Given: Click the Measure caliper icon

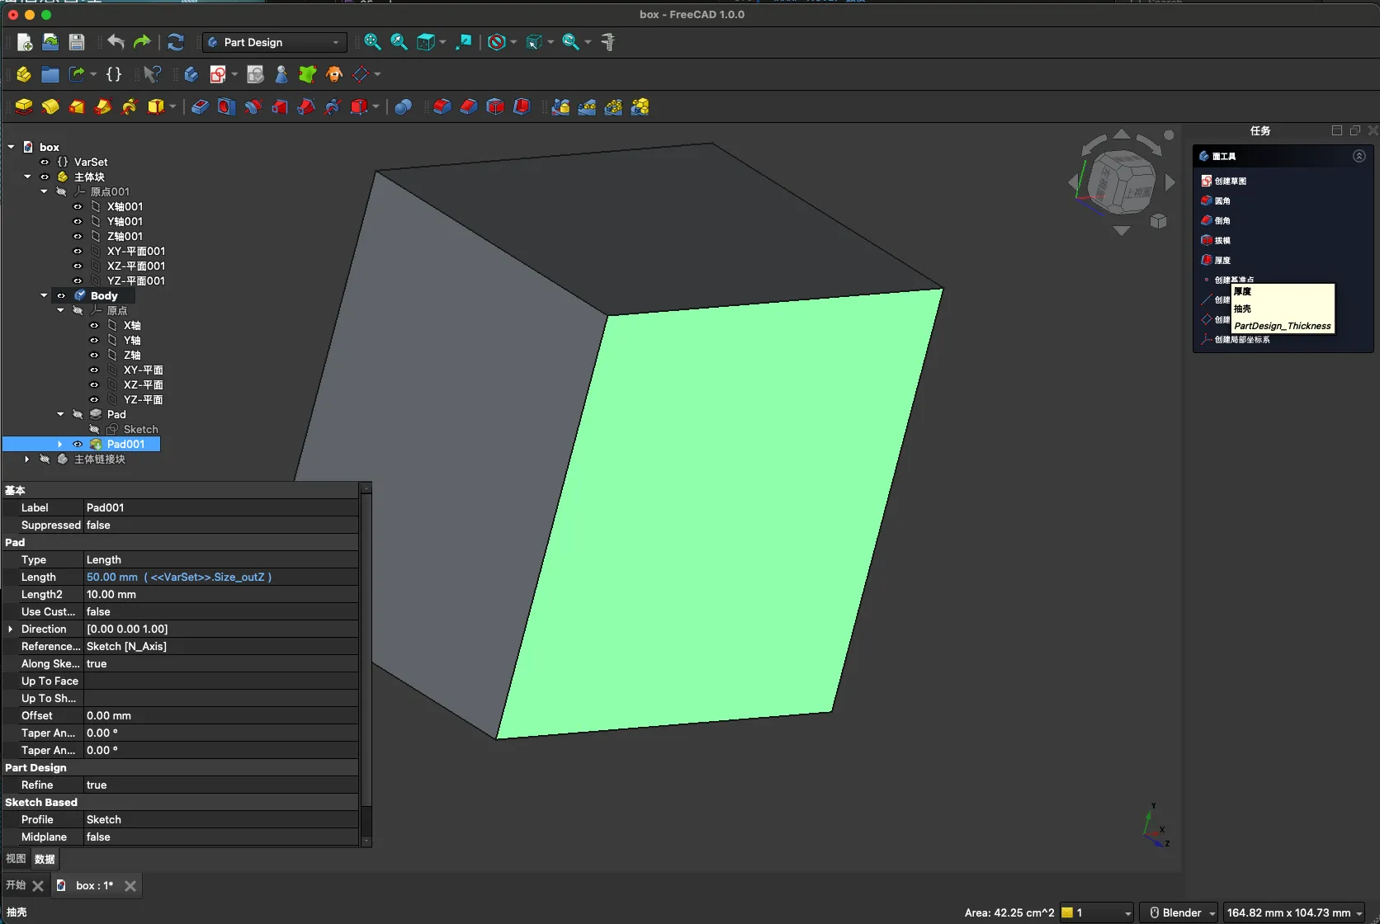Looking at the screenshot, I should click(x=608, y=42).
